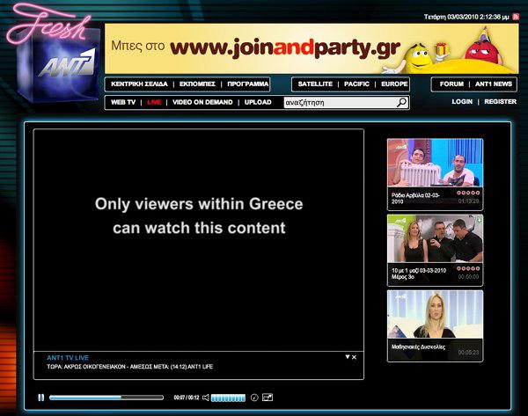Open the WEB TV menu item
Image resolution: width=528 pixels, height=416 pixels.
(x=123, y=102)
